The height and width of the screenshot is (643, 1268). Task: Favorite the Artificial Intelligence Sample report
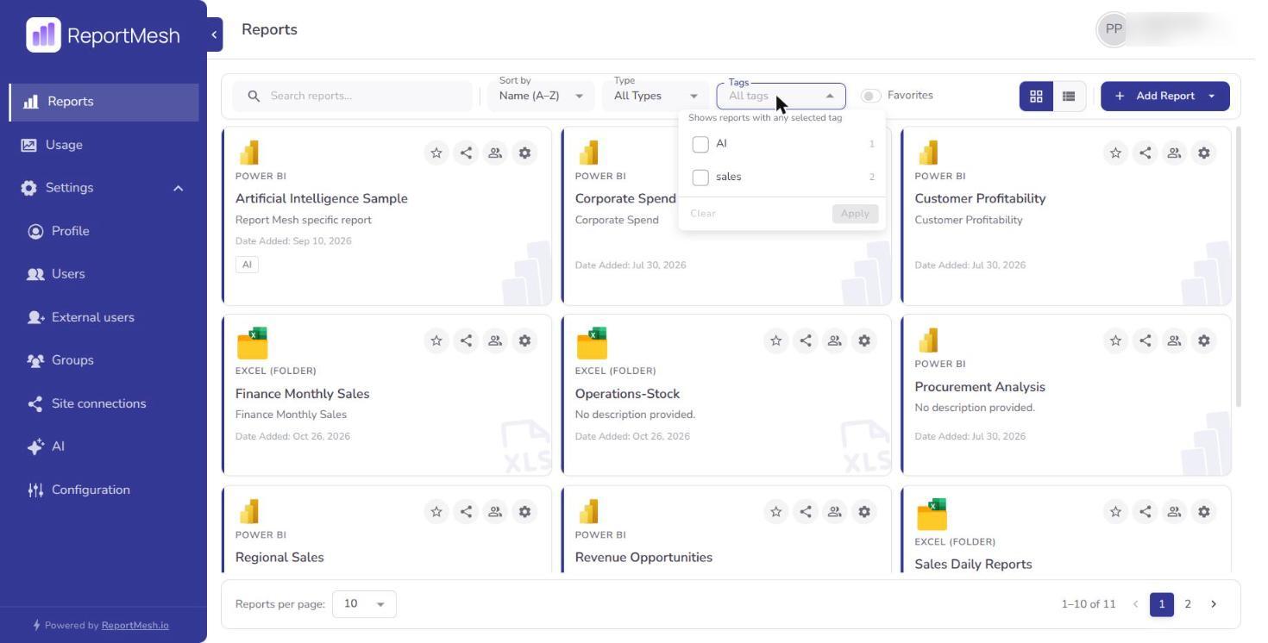click(436, 153)
